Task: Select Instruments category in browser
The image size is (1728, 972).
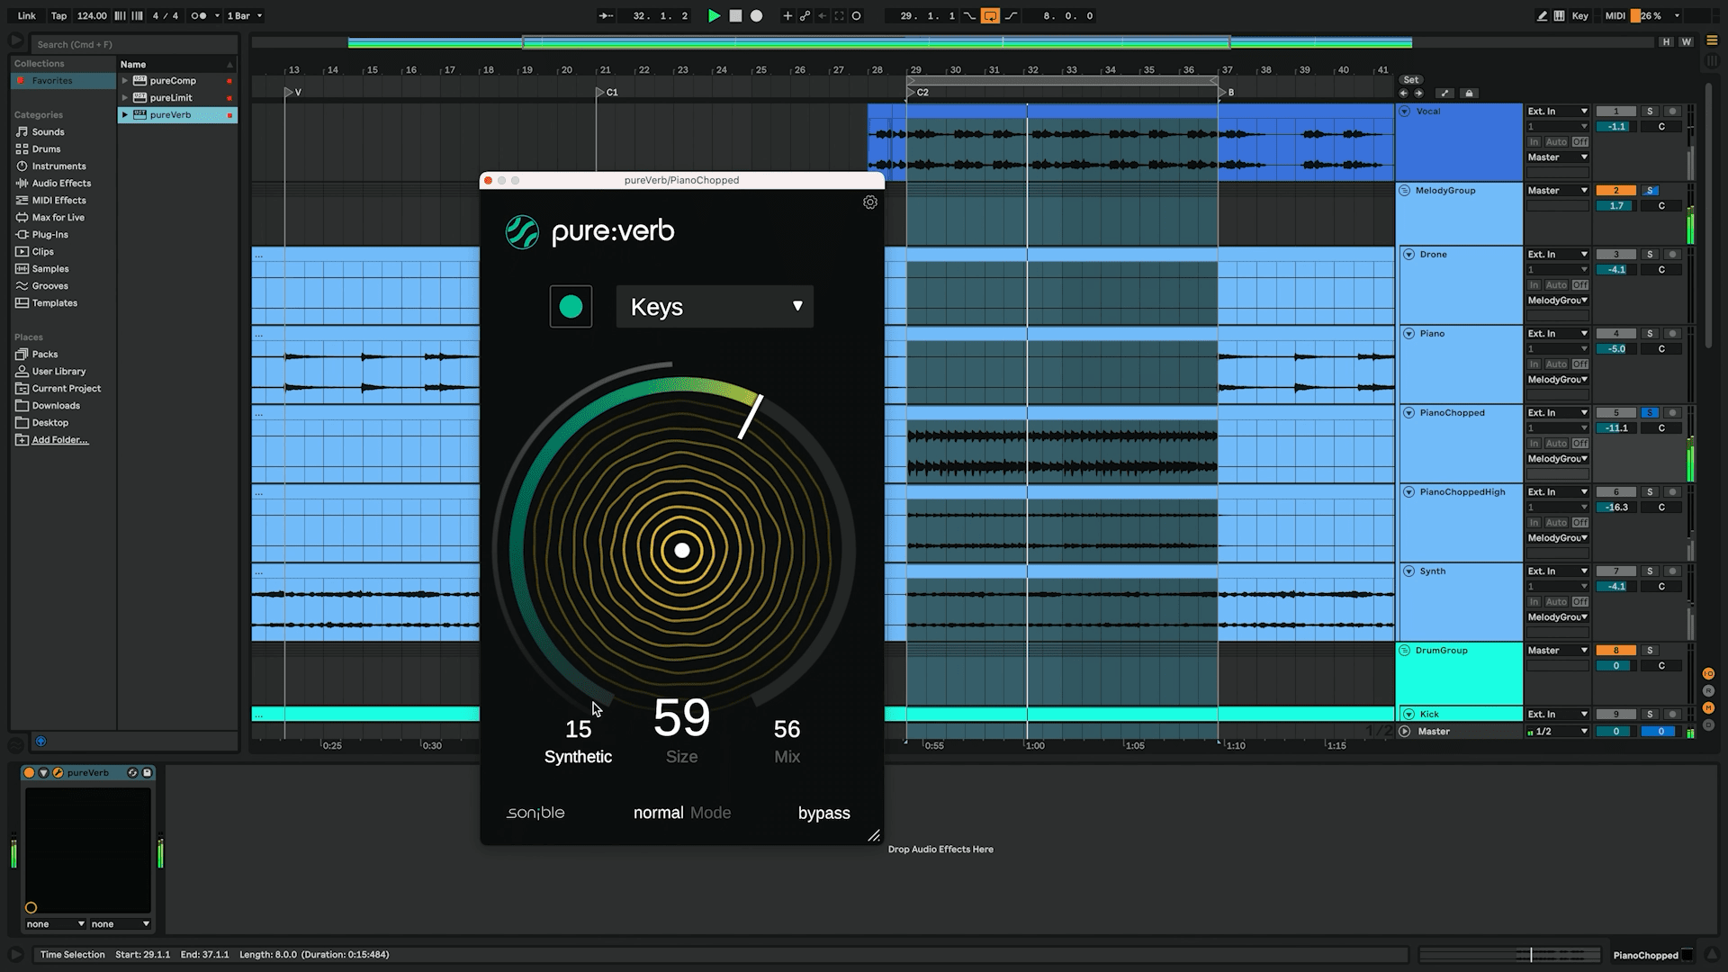Action: pyautogui.click(x=58, y=166)
